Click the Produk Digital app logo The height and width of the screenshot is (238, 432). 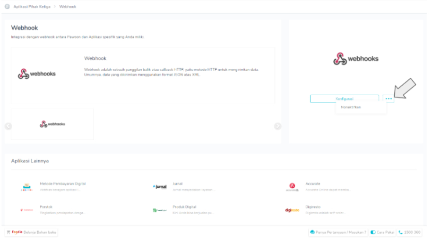click(x=160, y=210)
